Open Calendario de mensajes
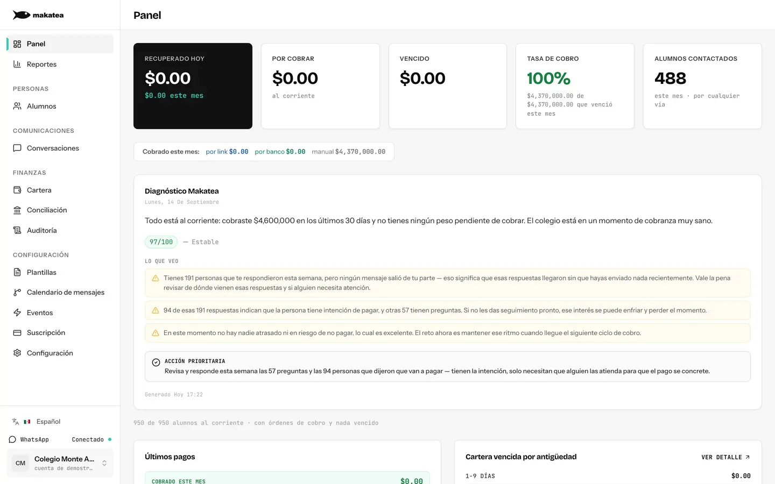The image size is (775, 484). pos(60,293)
